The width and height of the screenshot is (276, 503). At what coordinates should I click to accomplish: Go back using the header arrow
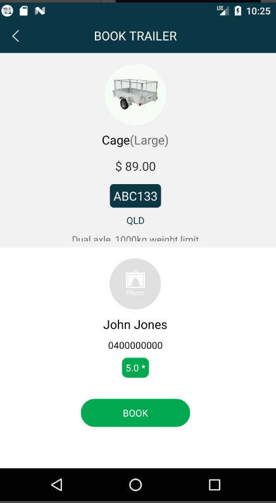(x=15, y=36)
